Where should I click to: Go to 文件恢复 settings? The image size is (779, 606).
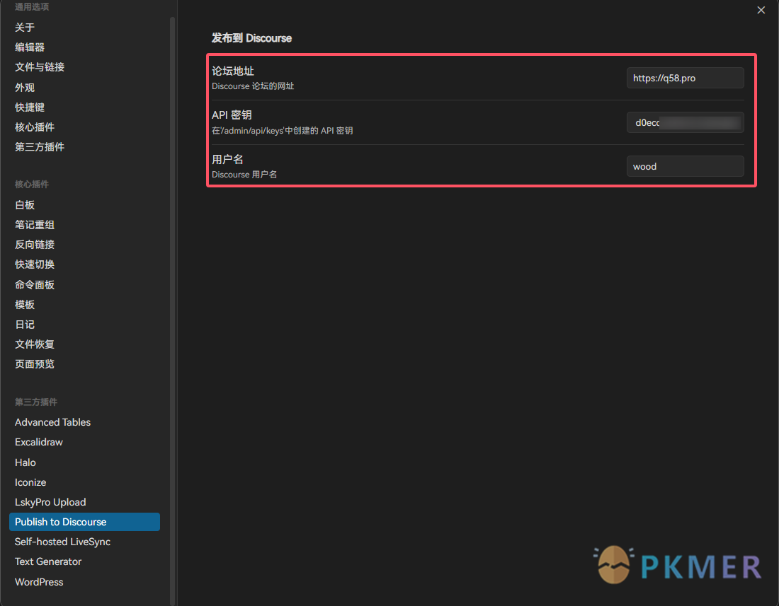point(34,344)
